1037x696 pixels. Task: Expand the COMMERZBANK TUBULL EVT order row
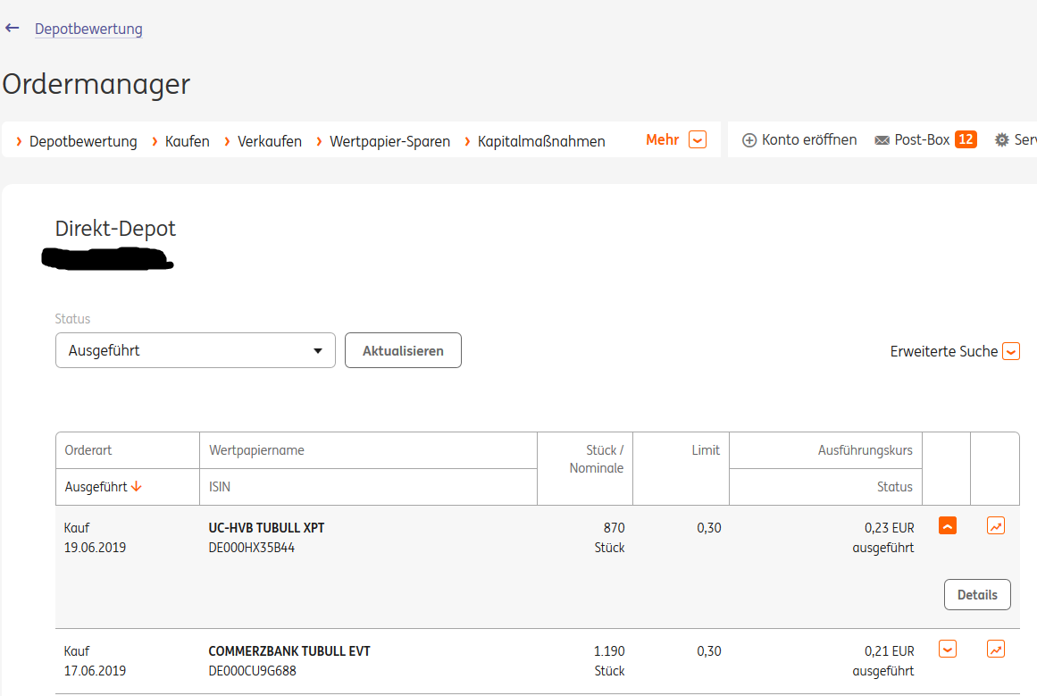click(x=949, y=650)
